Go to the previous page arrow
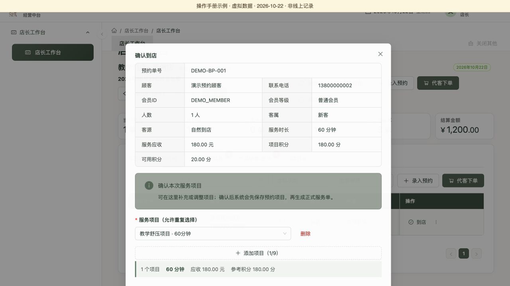 tap(451, 253)
